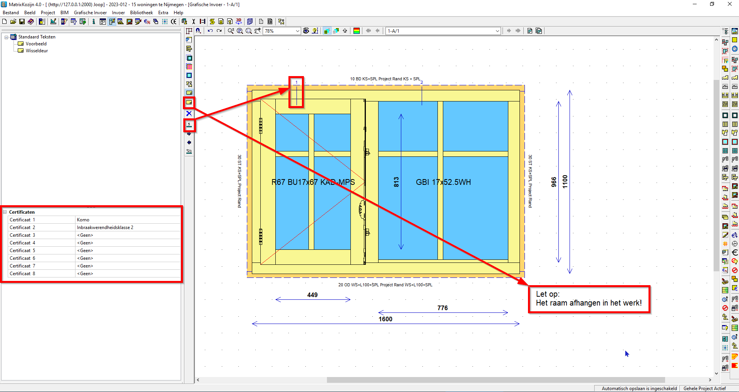This screenshot has height=392, width=739.
Task: Click the blue X delete icon
Action: pyautogui.click(x=189, y=113)
